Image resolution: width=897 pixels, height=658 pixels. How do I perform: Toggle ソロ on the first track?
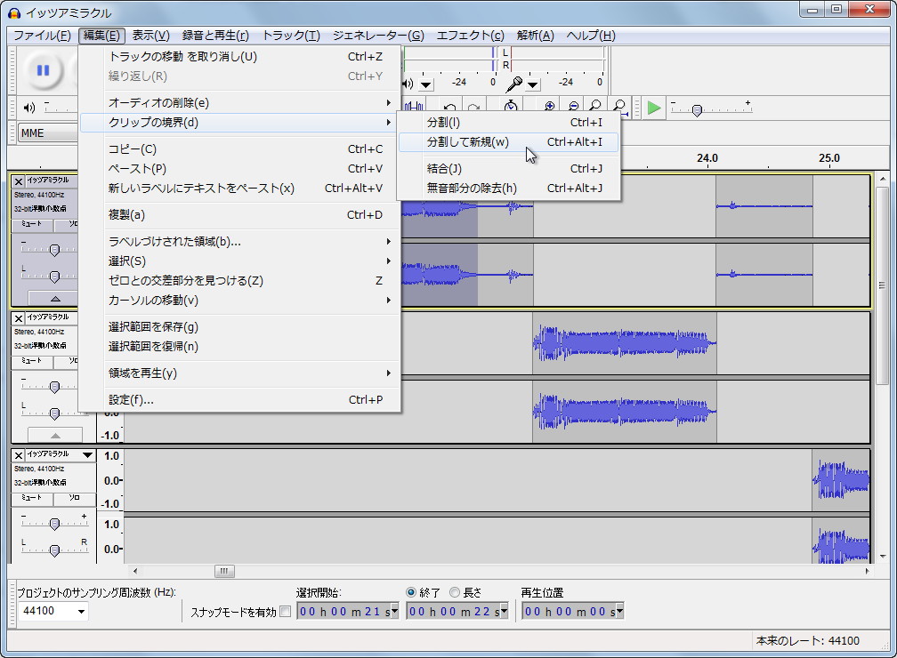[66, 225]
